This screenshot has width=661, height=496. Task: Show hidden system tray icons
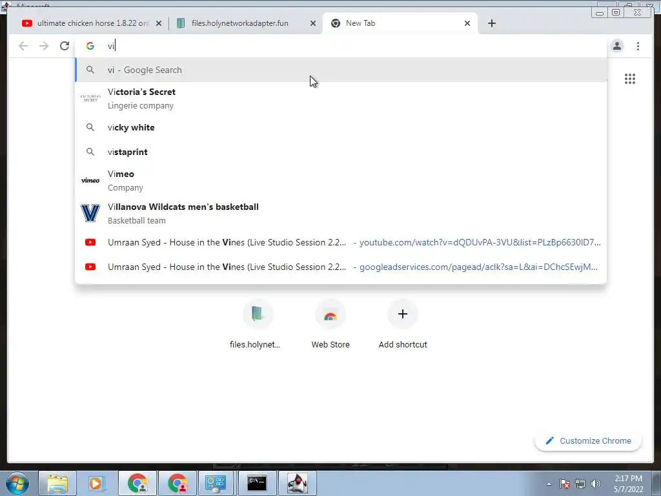coord(549,484)
